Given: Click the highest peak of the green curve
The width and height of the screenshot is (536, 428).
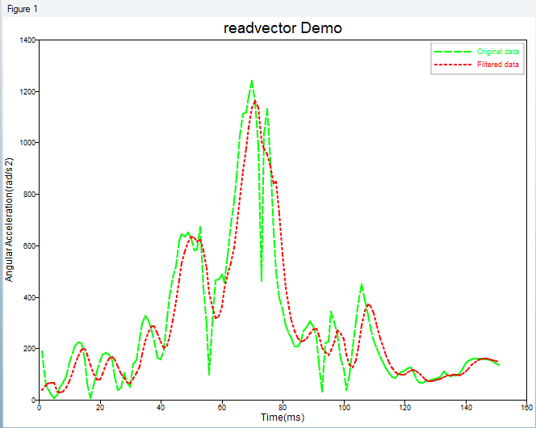Looking at the screenshot, I should tap(252, 81).
